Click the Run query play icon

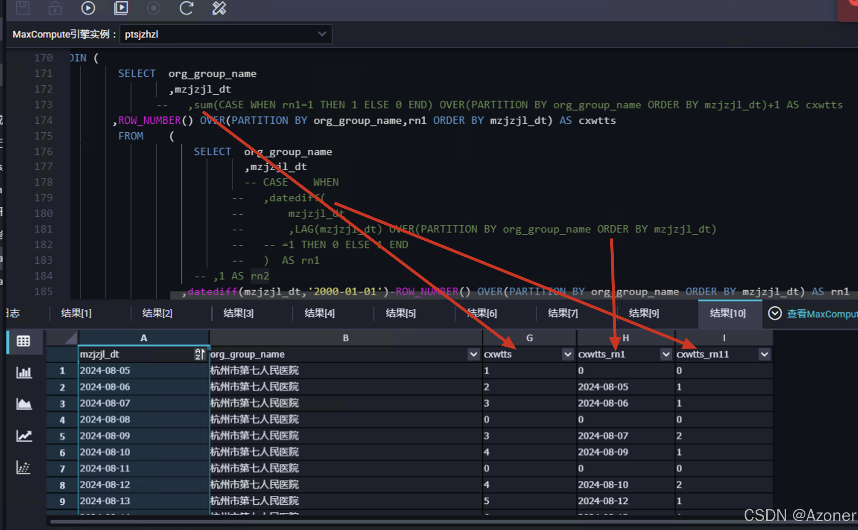click(88, 8)
